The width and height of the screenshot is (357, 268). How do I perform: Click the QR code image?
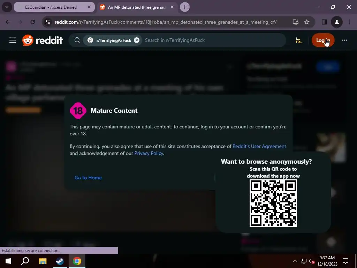click(x=273, y=203)
